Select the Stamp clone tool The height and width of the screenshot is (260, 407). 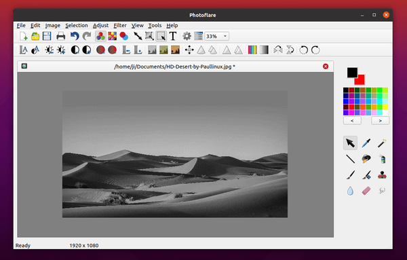coord(382,175)
